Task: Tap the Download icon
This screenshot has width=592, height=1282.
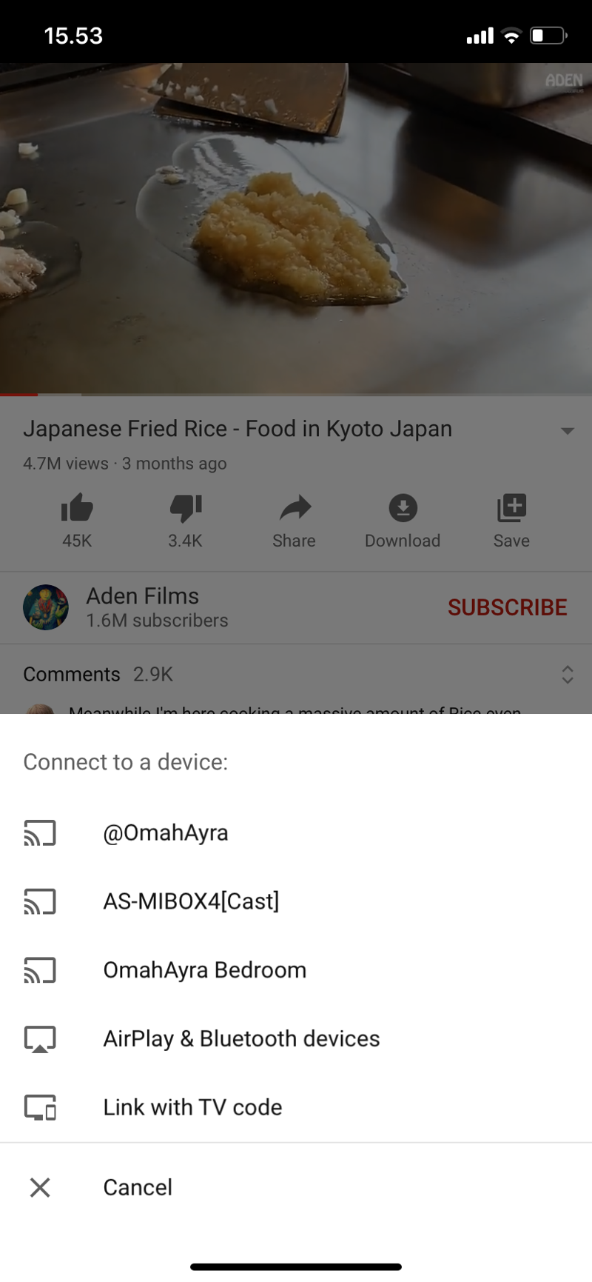Action: pos(403,508)
